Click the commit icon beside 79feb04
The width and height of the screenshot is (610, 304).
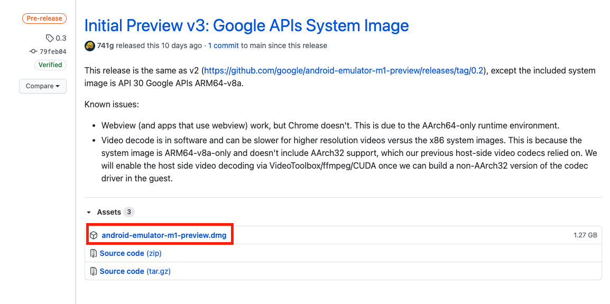tap(33, 51)
